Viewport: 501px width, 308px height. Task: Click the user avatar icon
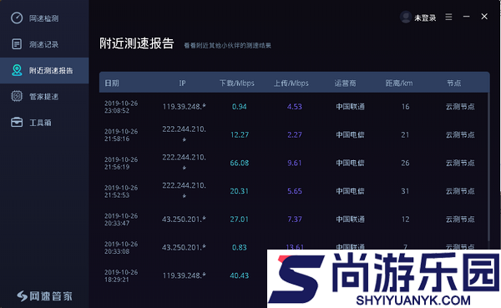[406, 17]
